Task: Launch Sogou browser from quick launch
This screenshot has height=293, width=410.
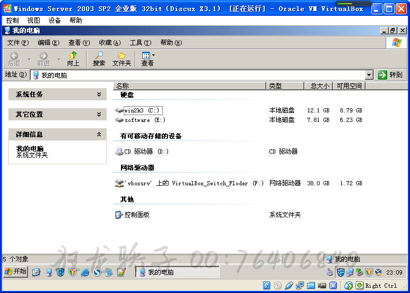Action: click(x=97, y=272)
